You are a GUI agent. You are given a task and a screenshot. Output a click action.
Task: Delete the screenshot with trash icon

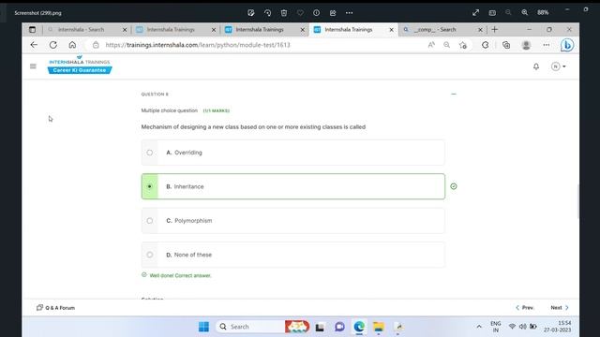[284, 12]
